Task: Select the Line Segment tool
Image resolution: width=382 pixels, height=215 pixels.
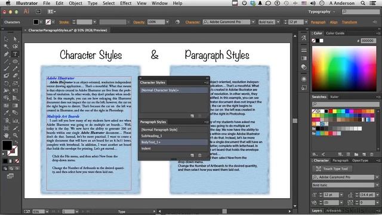Action: tap(7, 61)
